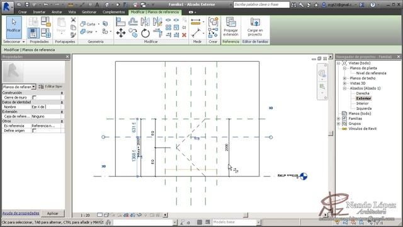Open the Corte geometry dropdown arrow
This screenshot has height=227, width=403.
tap(99, 24)
